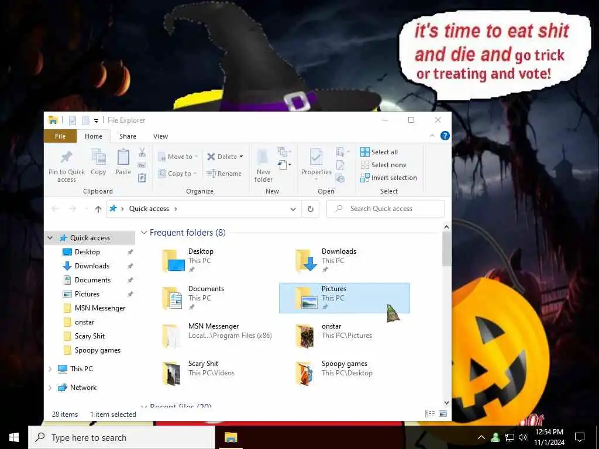Click Invert selection
This screenshot has width=599, height=449.
(x=388, y=178)
